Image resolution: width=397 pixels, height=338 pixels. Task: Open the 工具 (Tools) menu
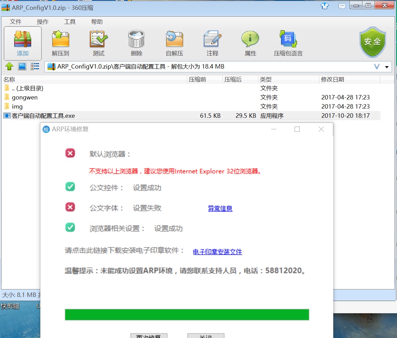(70, 22)
